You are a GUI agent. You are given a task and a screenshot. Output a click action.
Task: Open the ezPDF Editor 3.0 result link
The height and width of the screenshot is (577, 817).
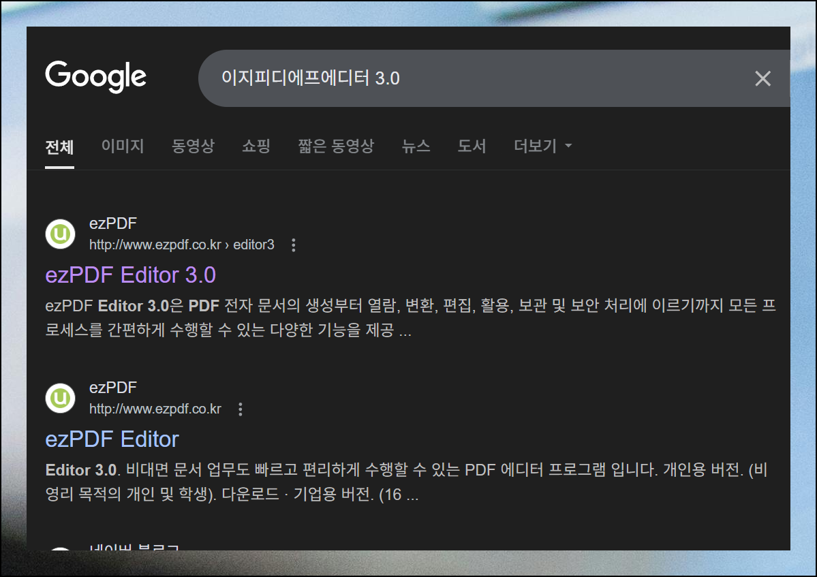[130, 275]
